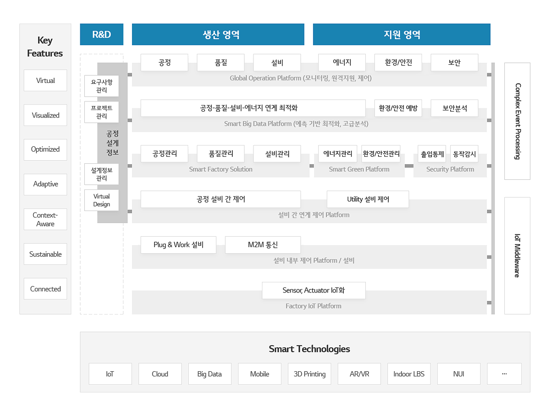552x412 pixels.
Task: Choose the Context-Aware feature box
Action: (45, 219)
